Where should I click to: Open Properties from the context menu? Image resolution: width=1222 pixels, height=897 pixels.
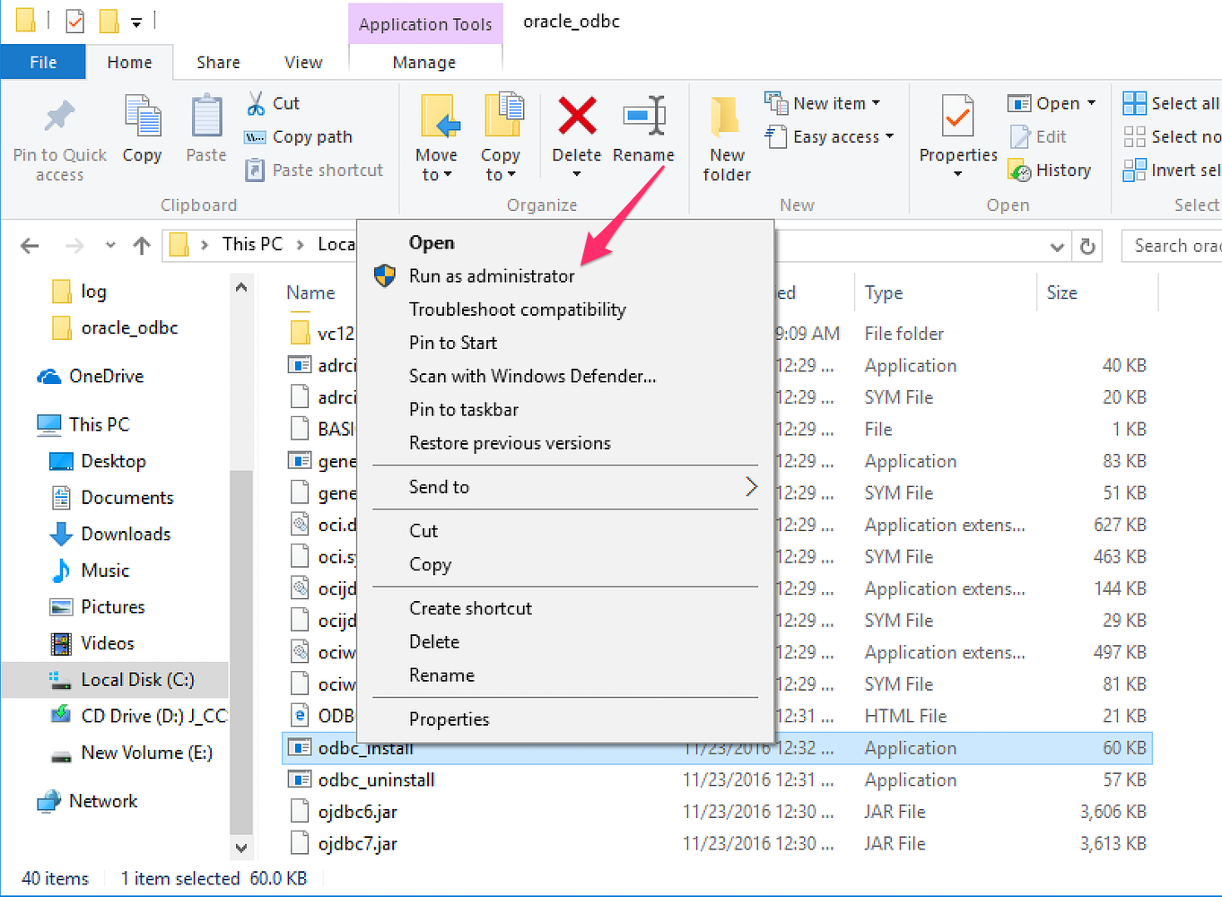(x=450, y=719)
